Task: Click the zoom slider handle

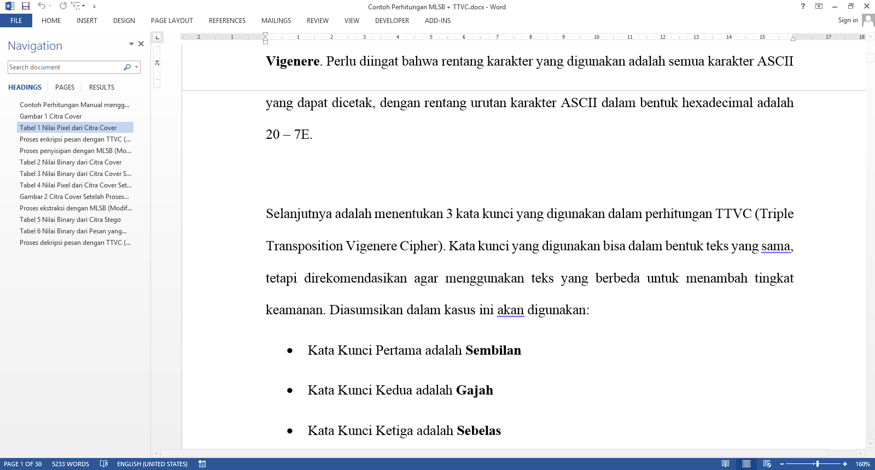Action: (817, 464)
